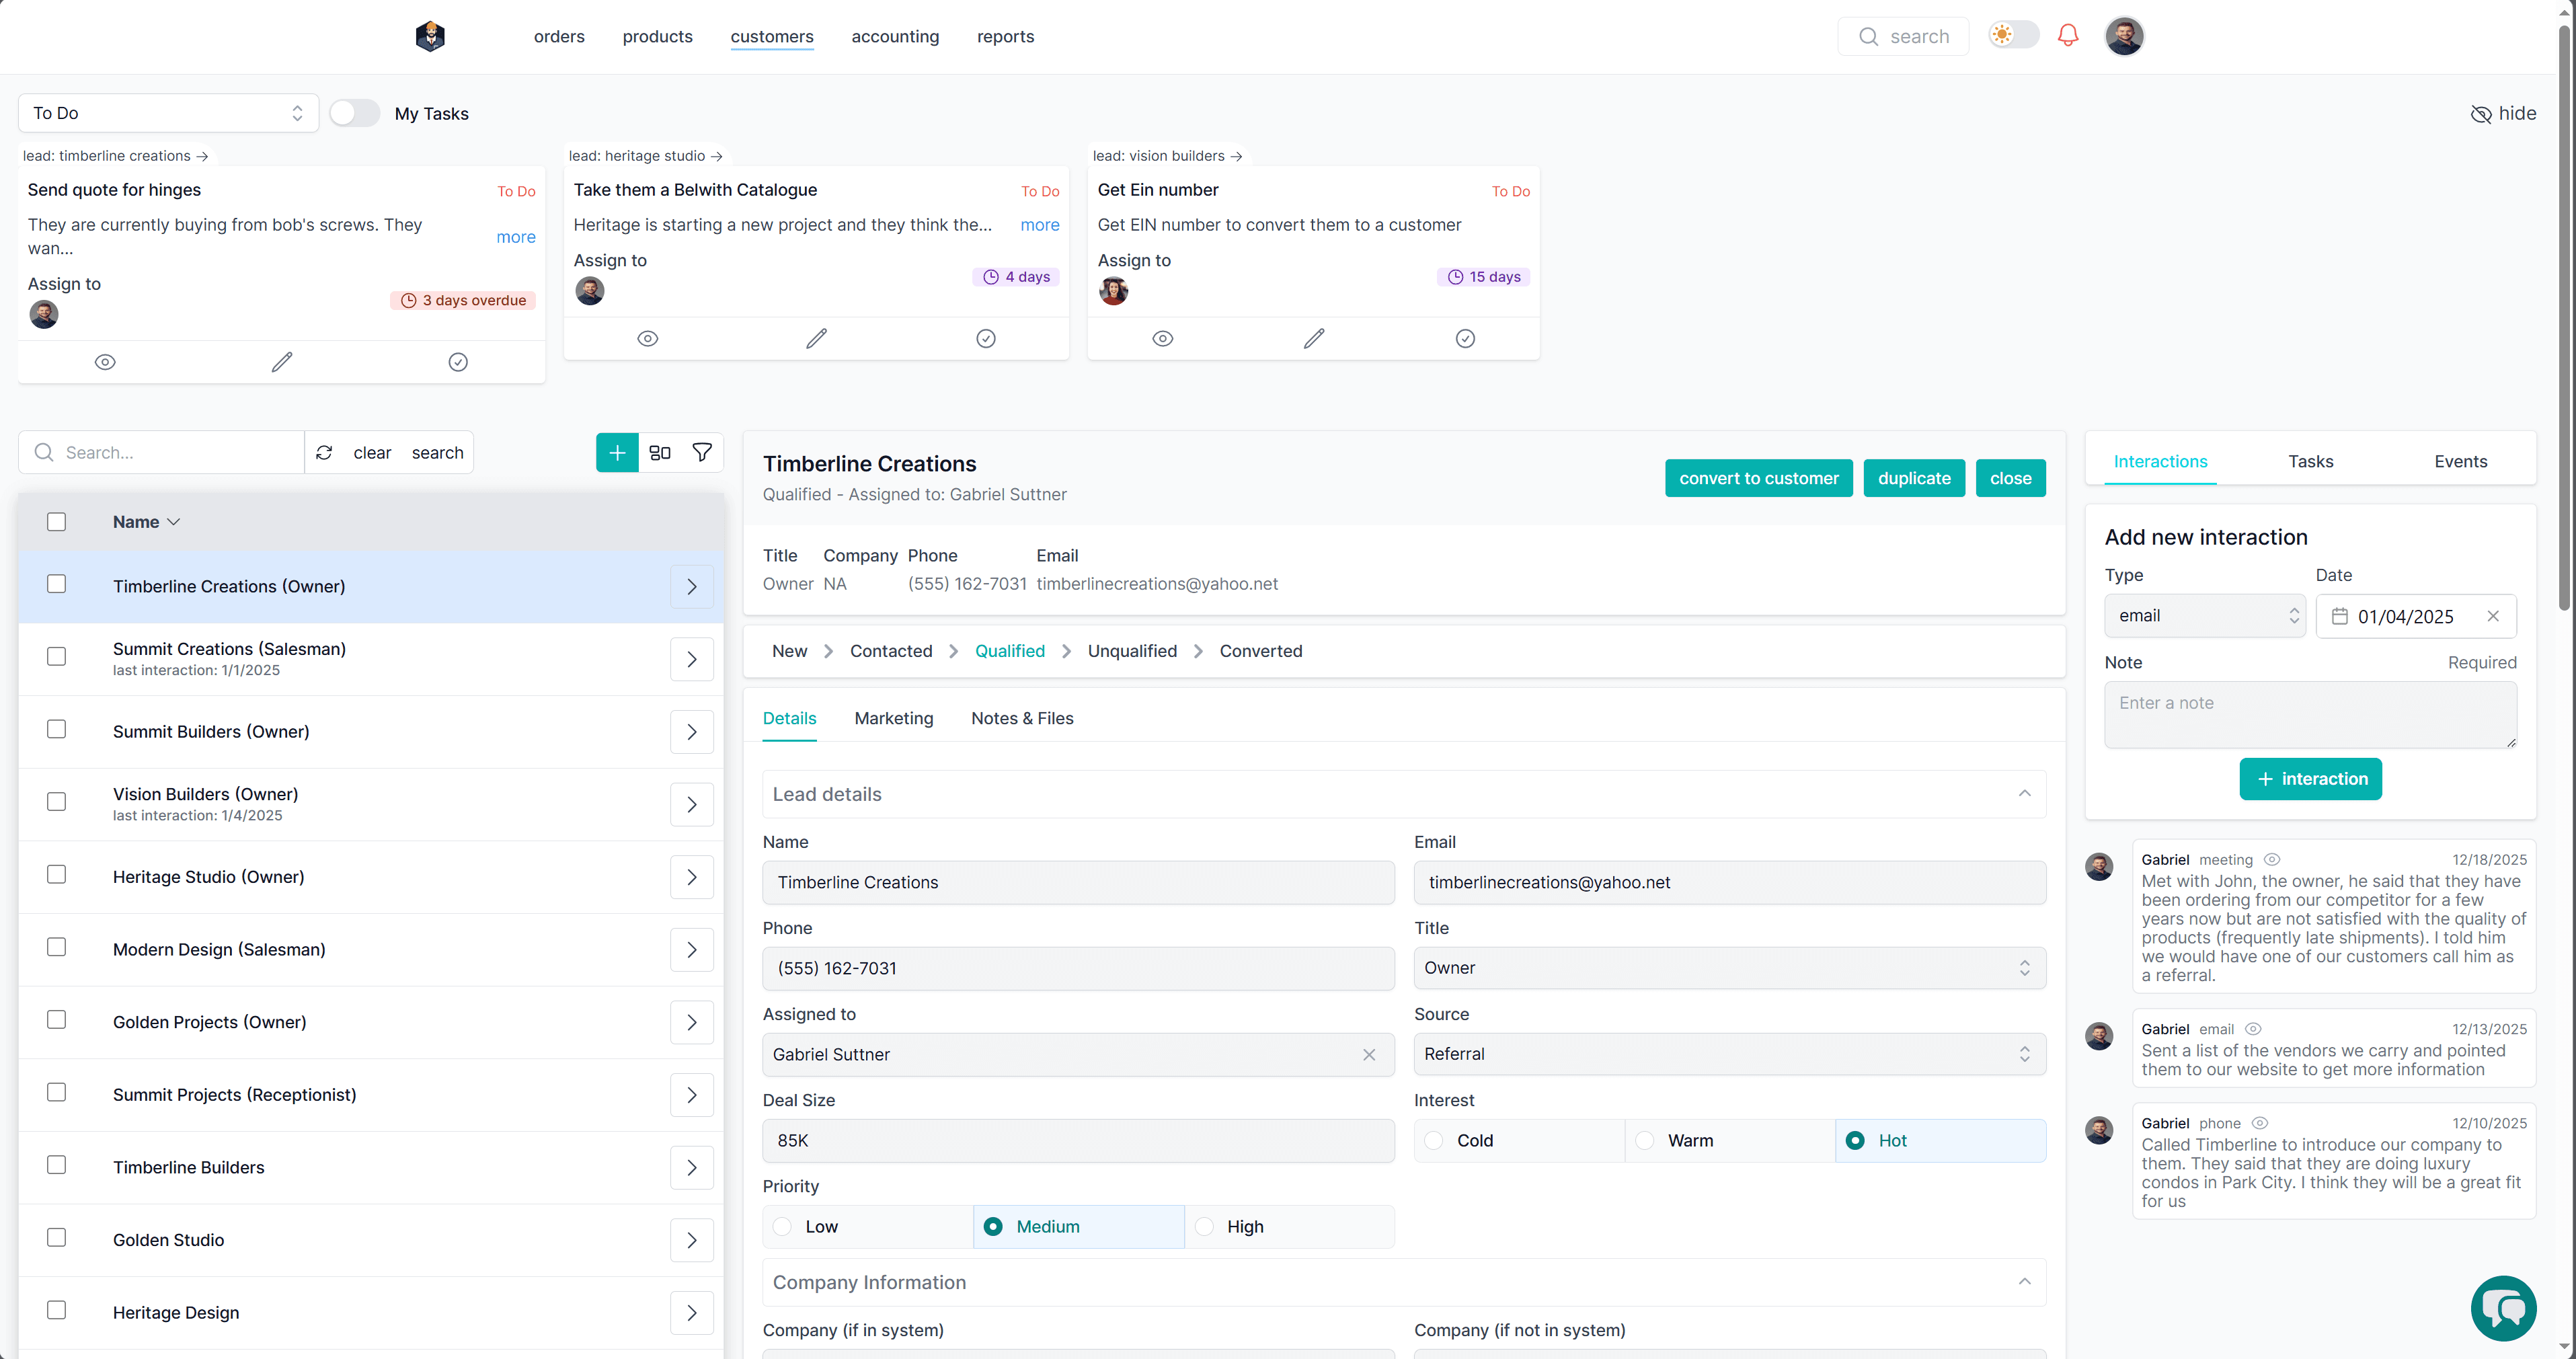View the Belwith Catalogue task details
2576x1359 pixels.
coord(648,339)
